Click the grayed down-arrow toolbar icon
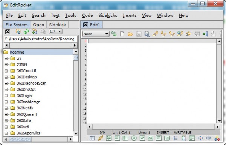Viewport: 226px width, 145px height. point(213,34)
